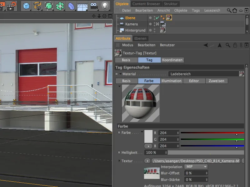This screenshot has width=250, height=187.
Task: Click the Koordinaten button
Action: click(172, 60)
